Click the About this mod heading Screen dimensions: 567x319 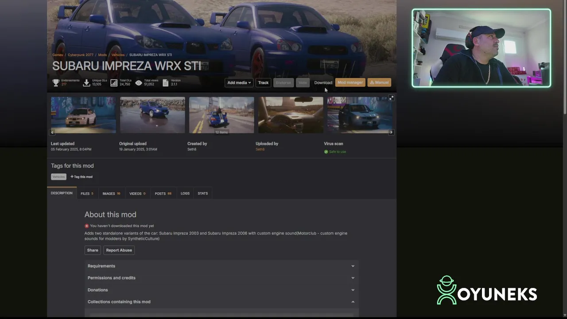tap(110, 214)
